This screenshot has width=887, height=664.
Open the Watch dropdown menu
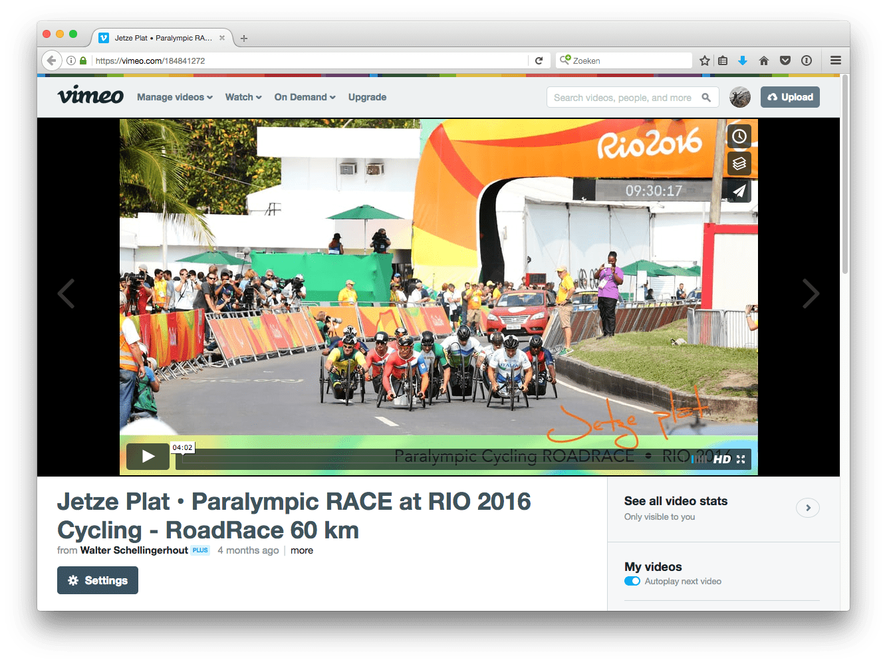click(x=243, y=97)
